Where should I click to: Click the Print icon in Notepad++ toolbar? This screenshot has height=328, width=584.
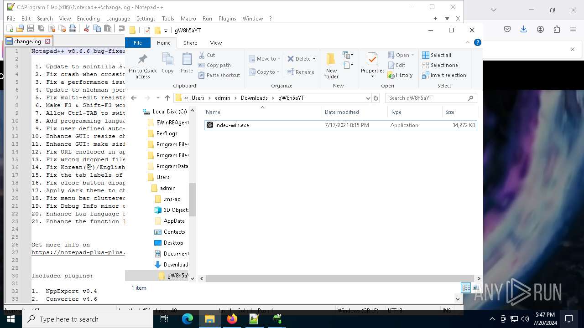click(73, 29)
